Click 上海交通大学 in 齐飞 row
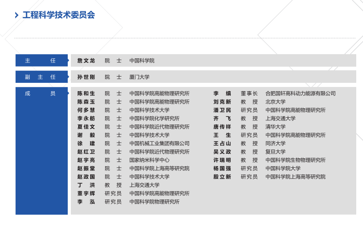The width and height of the screenshot is (363, 225). click(x=280, y=119)
